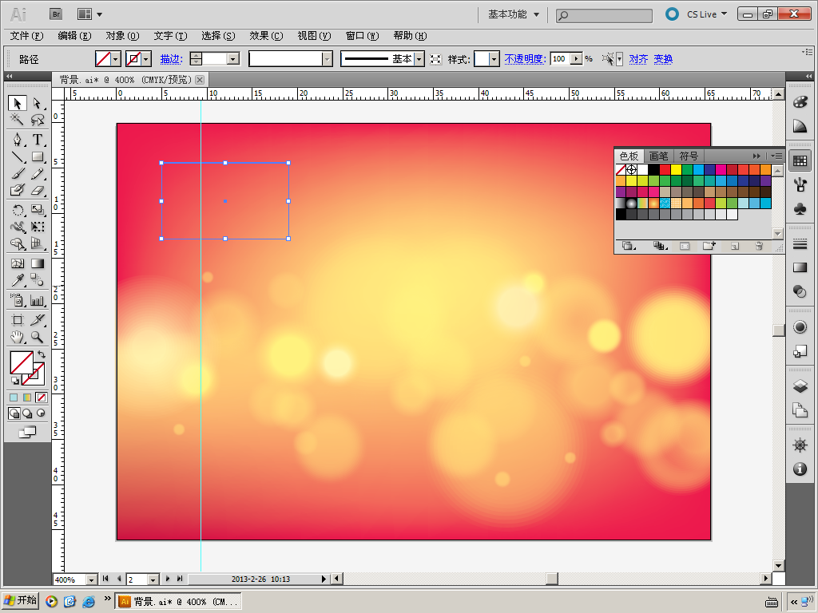Viewport: 818px width, 613px height.
Task: Select the Scale tool
Action: [x=37, y=210]
